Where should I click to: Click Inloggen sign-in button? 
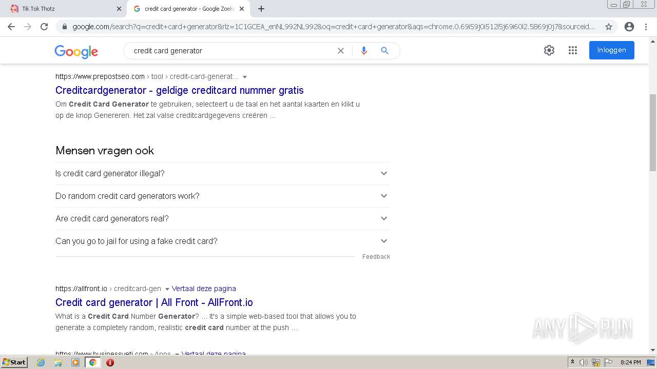[x=611, y=50]
